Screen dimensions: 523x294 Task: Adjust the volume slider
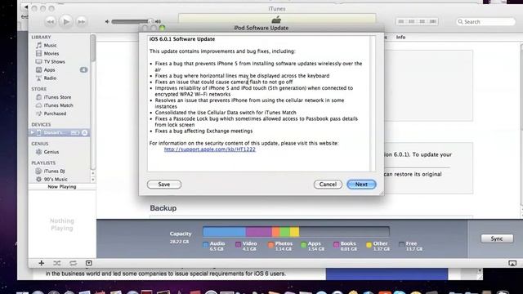[x=132, y=22]
